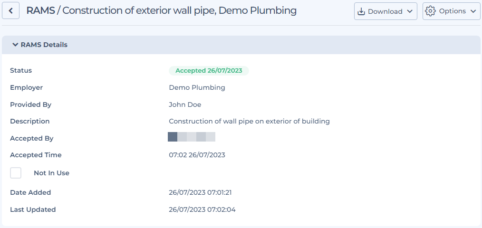This screenshot has height=228, width=482.
Task: Click the Last Updated timestamp value
Action: 202,209
